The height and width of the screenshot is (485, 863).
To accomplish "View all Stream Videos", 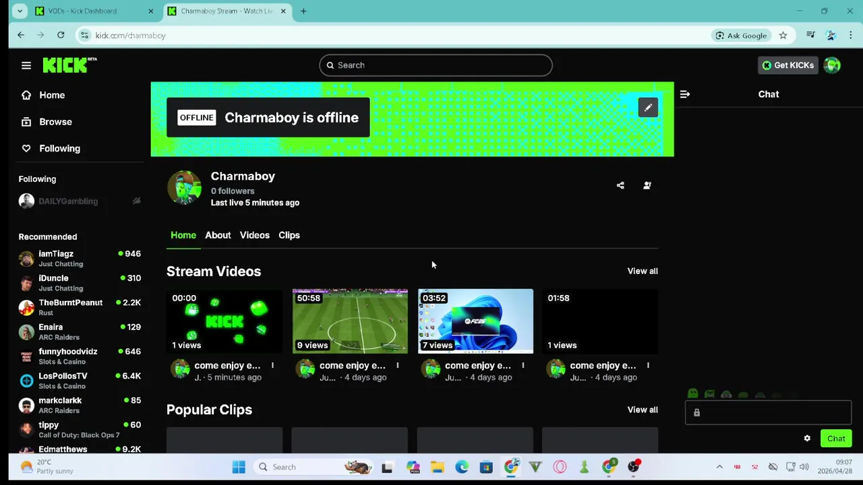I will pos(643,271).
